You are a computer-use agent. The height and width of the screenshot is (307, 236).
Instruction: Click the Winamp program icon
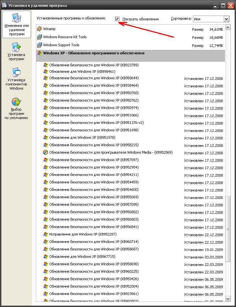(x=39, y=29)
